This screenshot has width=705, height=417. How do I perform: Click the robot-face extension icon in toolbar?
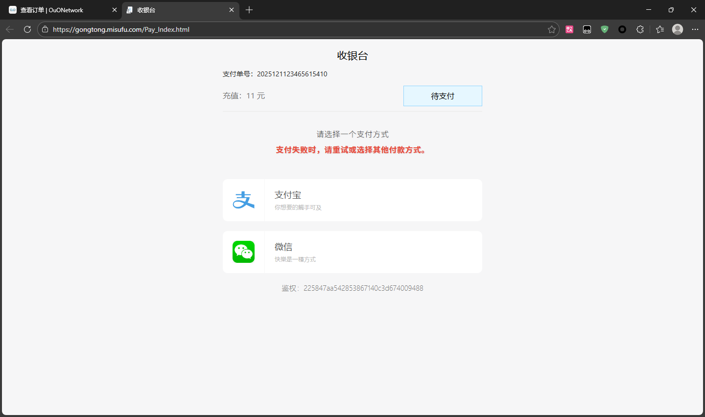[x=587, y=29]
